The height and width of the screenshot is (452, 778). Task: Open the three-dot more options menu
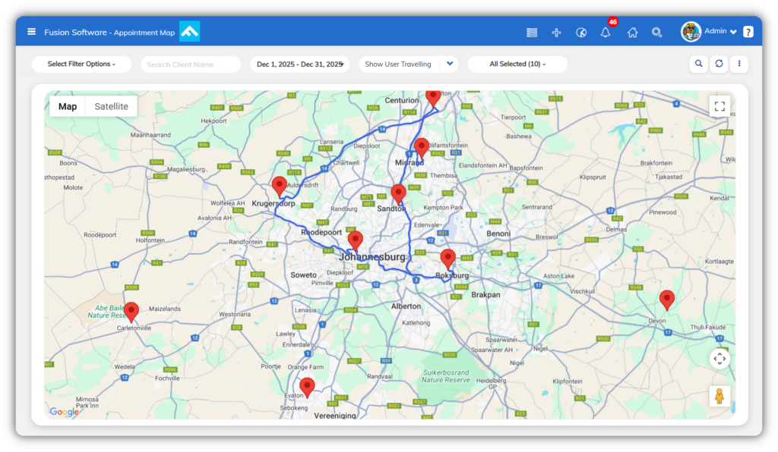coord(739,64)
